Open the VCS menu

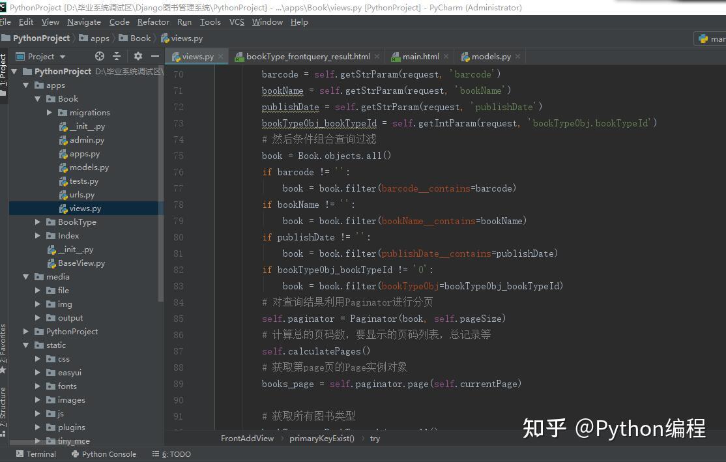click(x=236, y=22)
